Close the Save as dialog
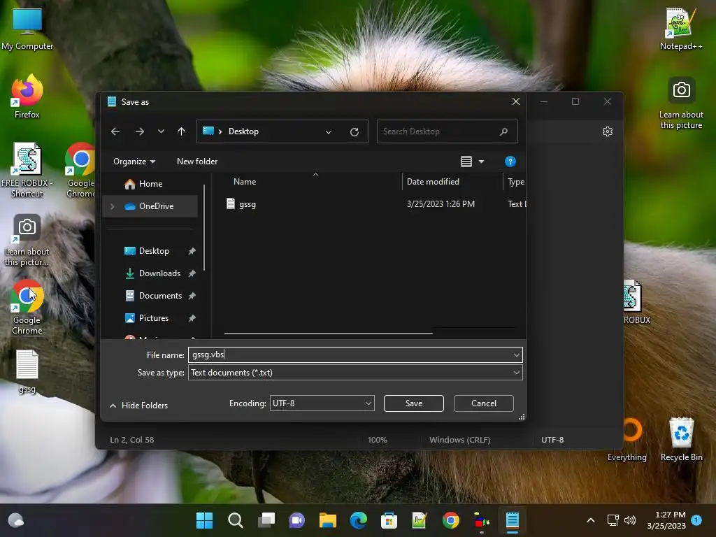The image size is (716, 537). pyautogui.click(x=516, y=101)
